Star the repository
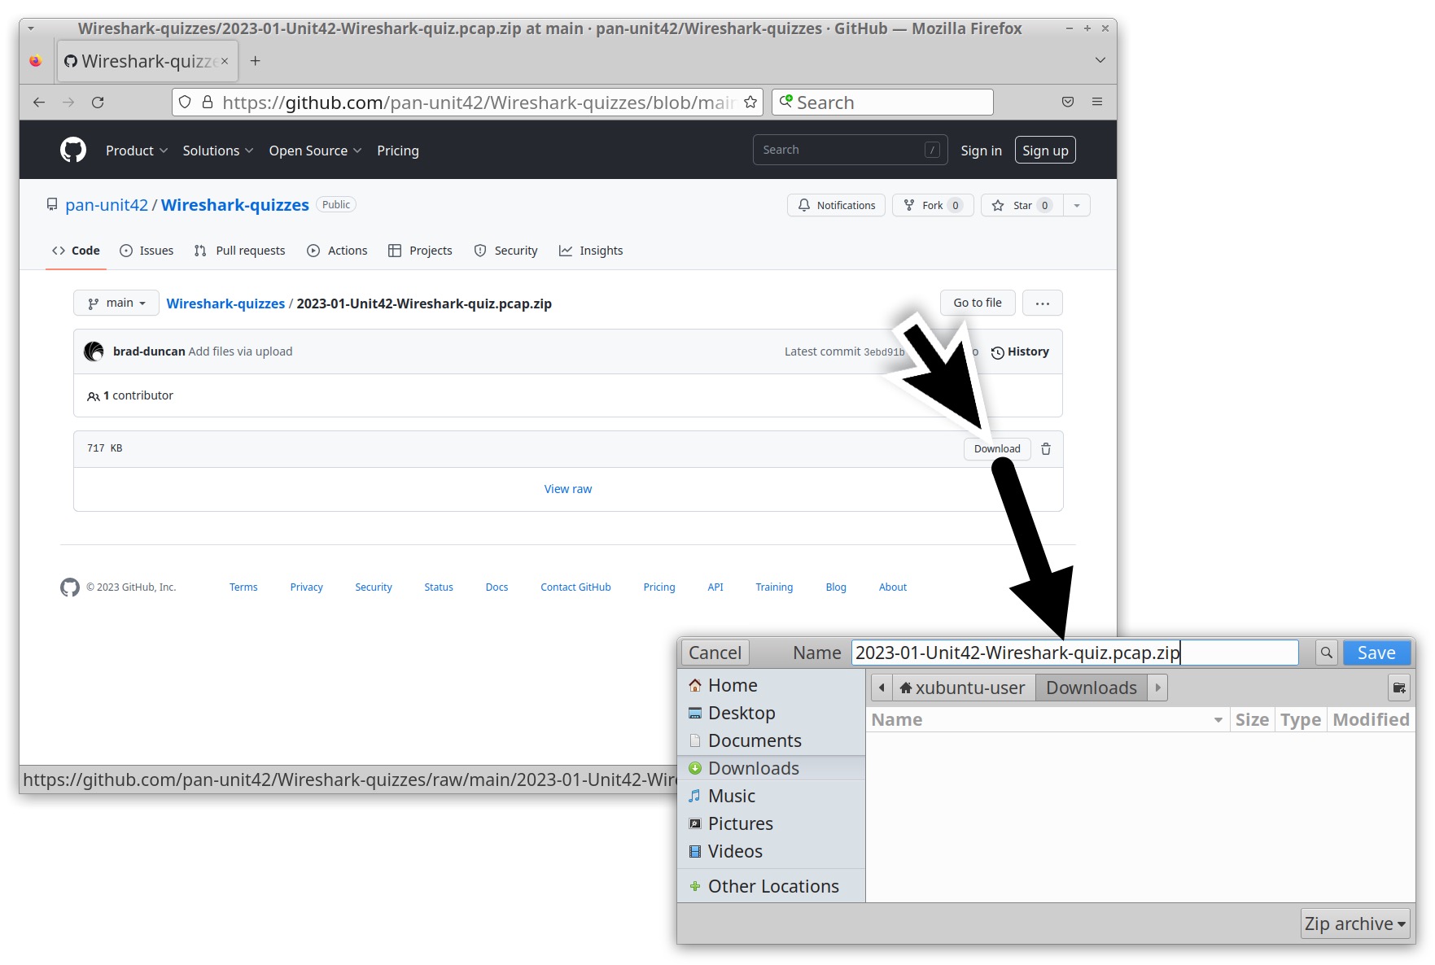 click(1022, 205)
